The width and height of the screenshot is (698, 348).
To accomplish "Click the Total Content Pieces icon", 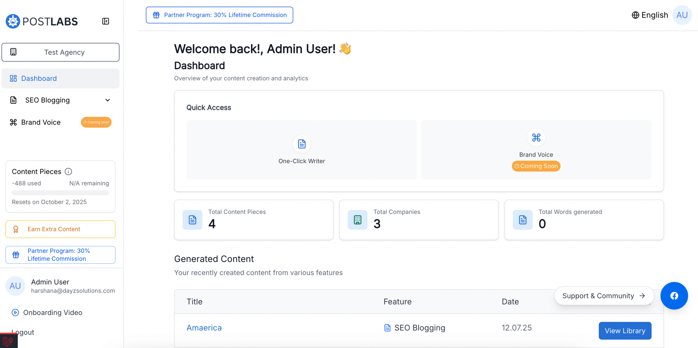I will pyautogui.click(x=192, y=220).
